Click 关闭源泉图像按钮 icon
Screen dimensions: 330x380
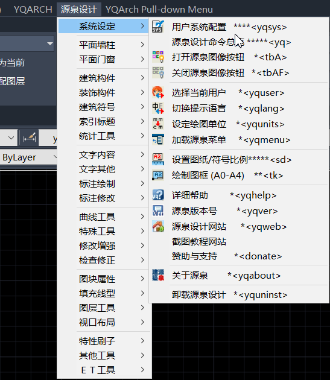(x=158, y=72)
